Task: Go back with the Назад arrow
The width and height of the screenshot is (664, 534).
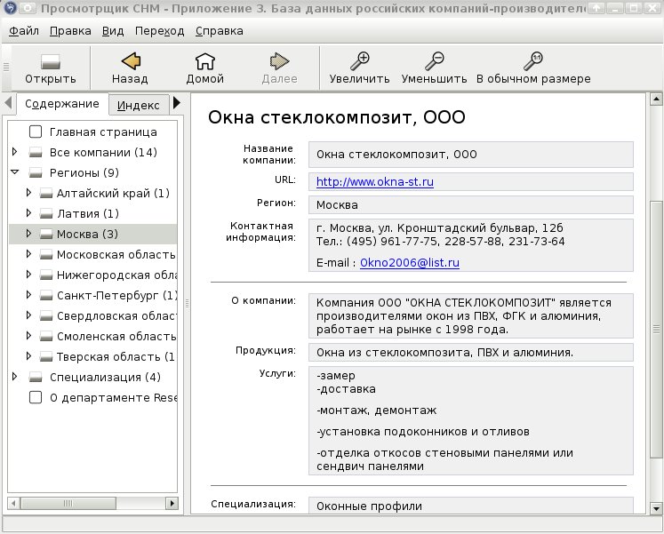Action: click(131, 61)
